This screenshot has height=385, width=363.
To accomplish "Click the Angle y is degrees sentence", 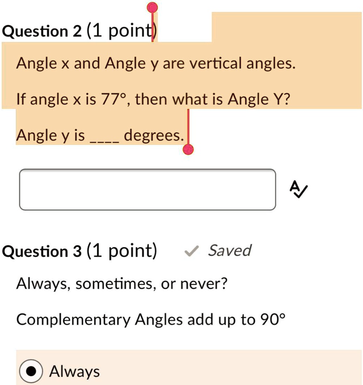I will click(x=99, y=135).
